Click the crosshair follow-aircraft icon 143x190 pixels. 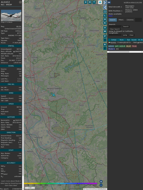tap(105, 12)
